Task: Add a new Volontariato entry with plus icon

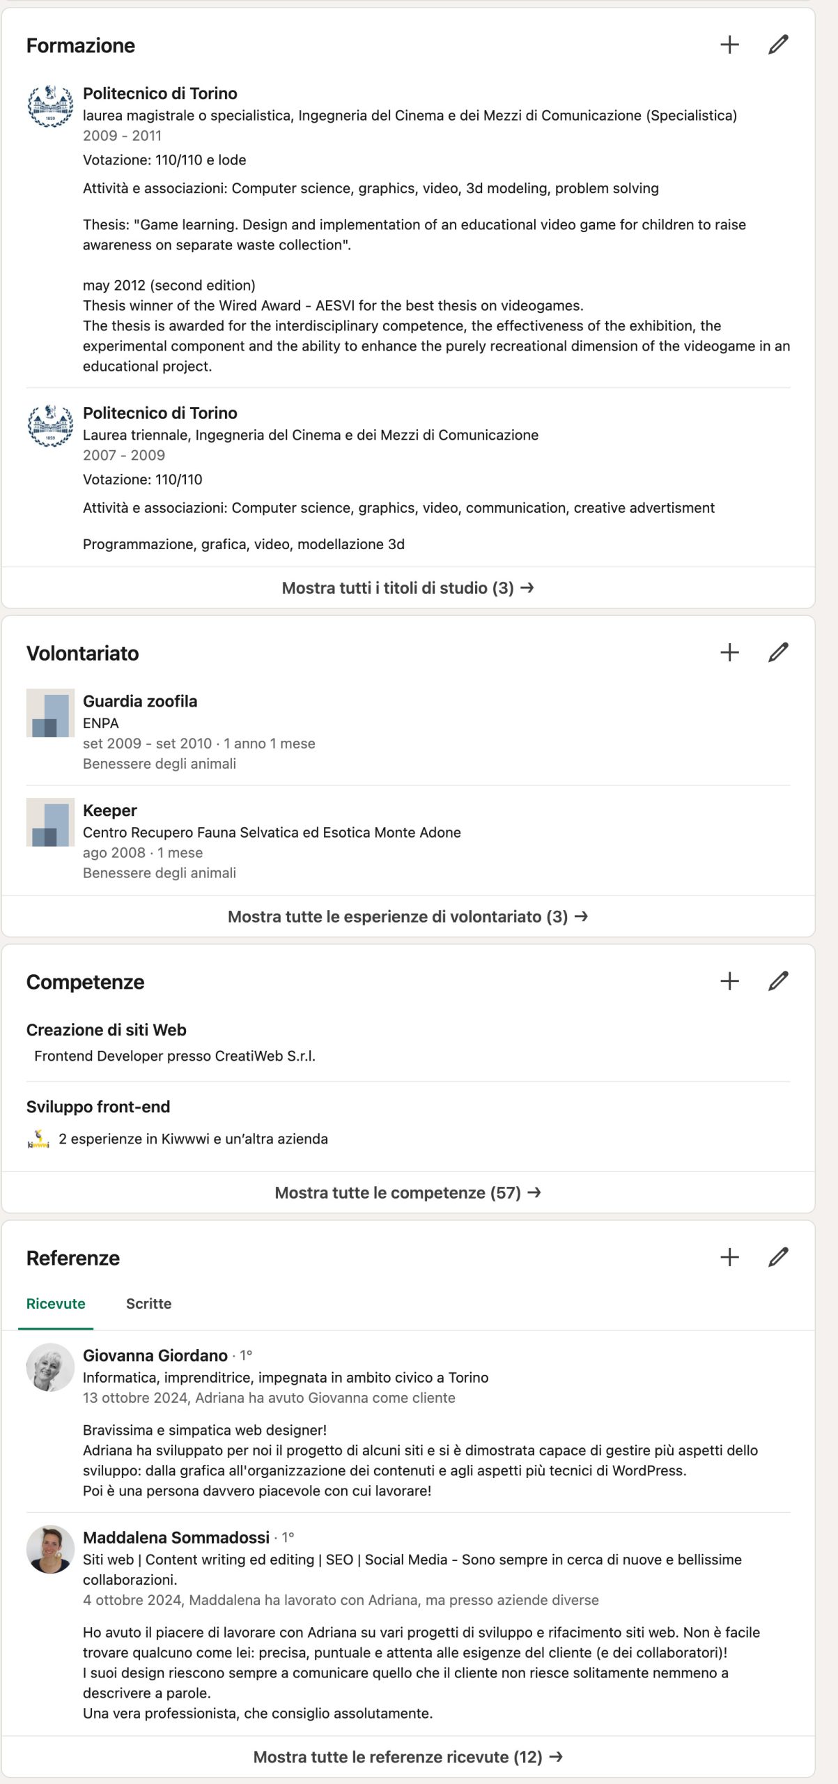Action: tap(729, 652)
